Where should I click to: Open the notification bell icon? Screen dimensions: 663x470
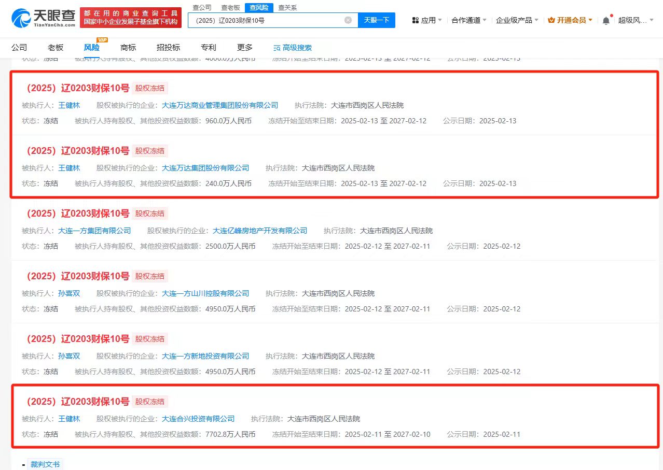pyautogui.click(x=606, y=21)
